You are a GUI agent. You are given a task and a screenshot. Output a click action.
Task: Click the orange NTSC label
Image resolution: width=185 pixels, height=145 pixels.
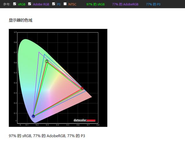point(72,4)
